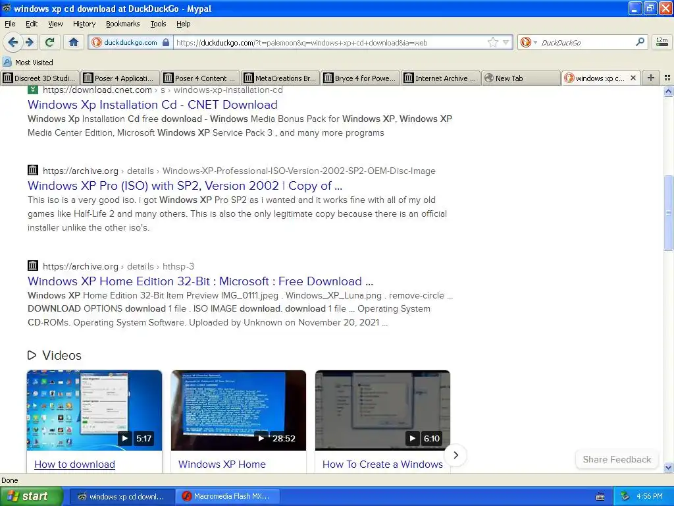Image resolution: width=674 pixels, height=506 pixels.
Task: Open the View menu
Action: tap(55, 24)
